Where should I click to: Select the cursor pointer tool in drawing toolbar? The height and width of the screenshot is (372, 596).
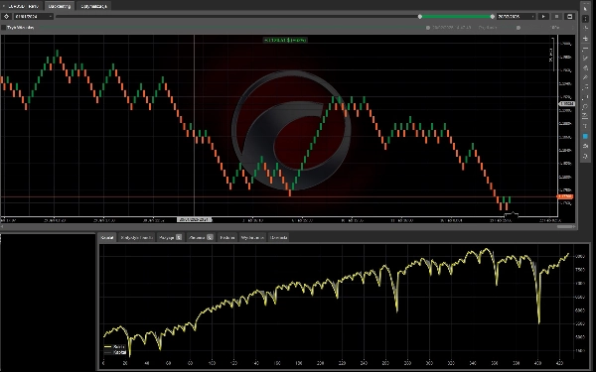click(585, 8)
